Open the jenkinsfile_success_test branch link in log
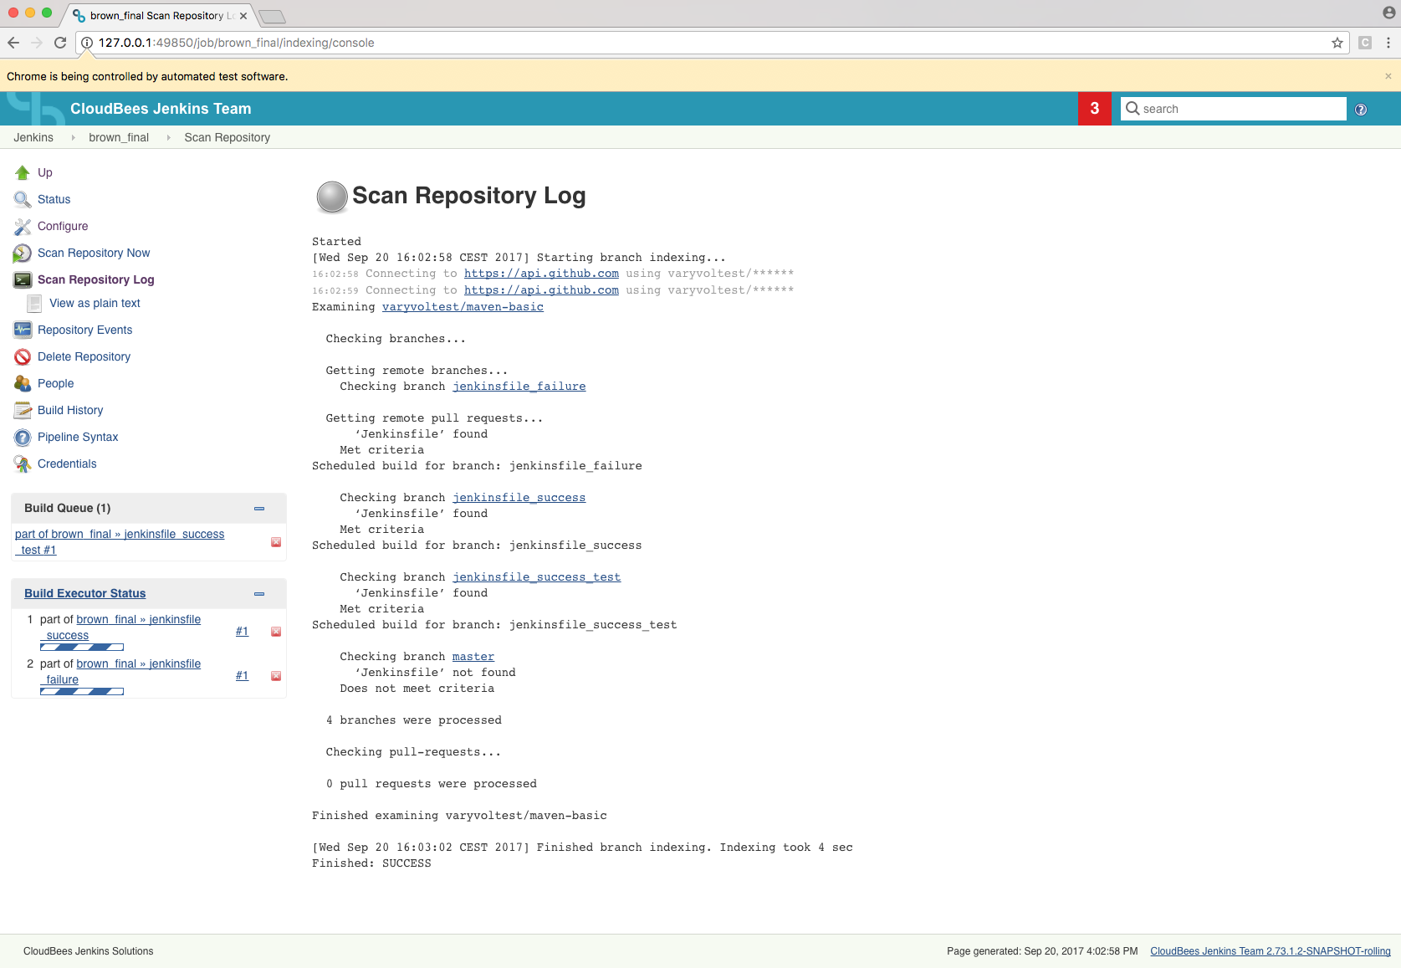Image resolution: width=1401 pixels, height=968 pixels. pos(536,577)
